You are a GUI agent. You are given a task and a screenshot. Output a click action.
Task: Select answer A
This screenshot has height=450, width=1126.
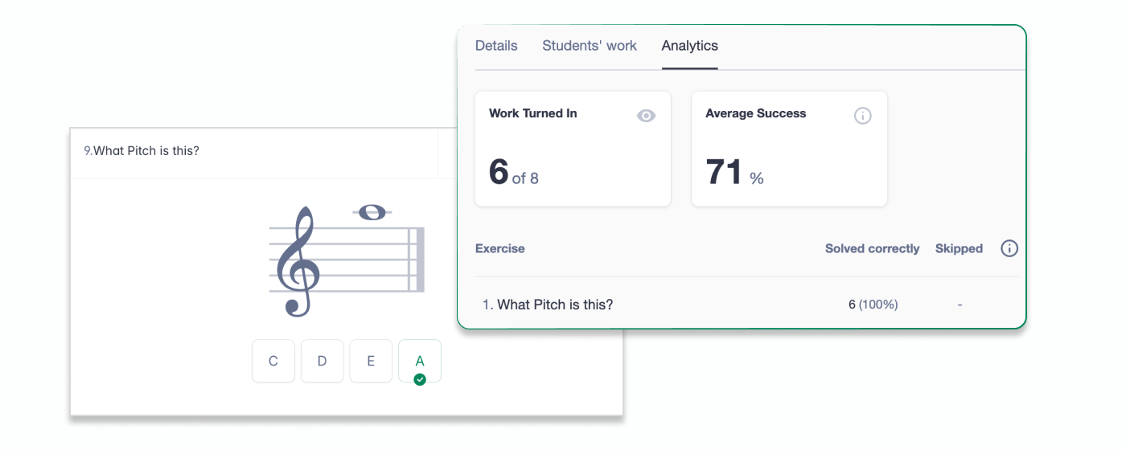click(x=420, y=360)
